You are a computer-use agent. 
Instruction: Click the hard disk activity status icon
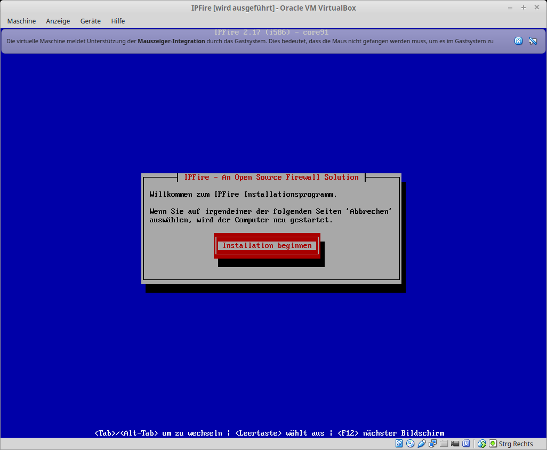[x=399, y=444]
